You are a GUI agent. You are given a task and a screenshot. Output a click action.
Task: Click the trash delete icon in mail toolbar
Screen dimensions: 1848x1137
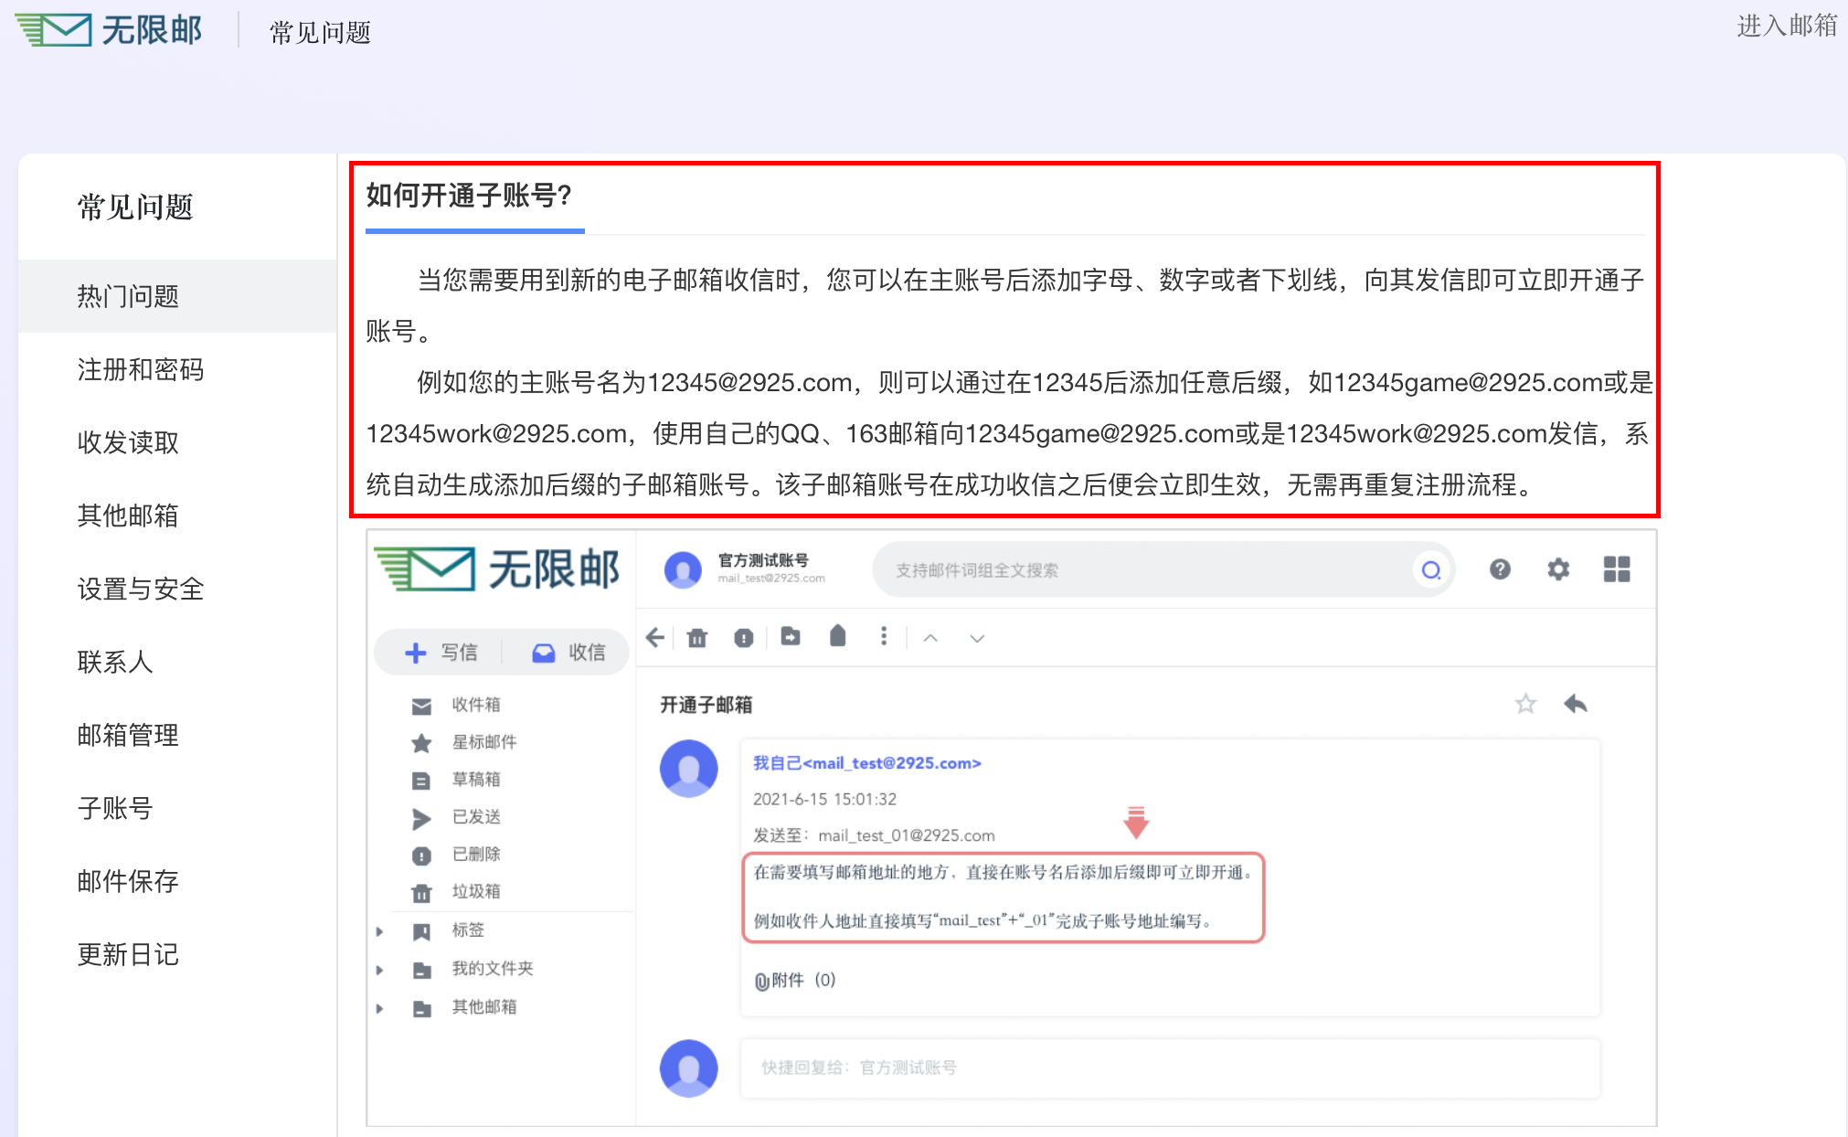point(697,638)
